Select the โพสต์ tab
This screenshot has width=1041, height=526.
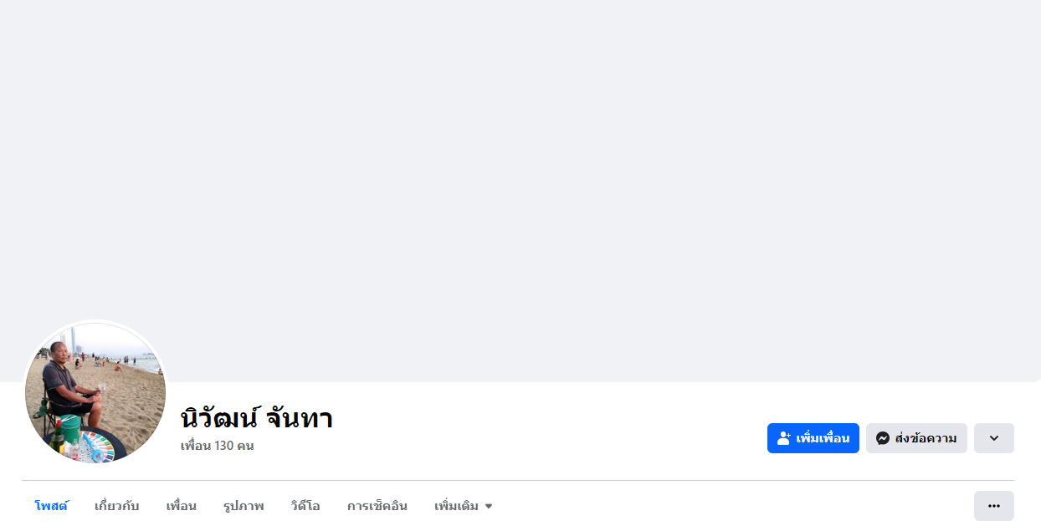pyautogui.click(x=51, y=506)
